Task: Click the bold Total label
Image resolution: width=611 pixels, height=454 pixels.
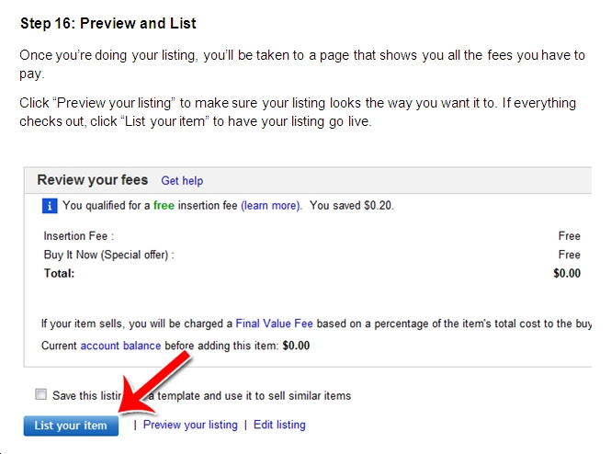Action: 59,273
